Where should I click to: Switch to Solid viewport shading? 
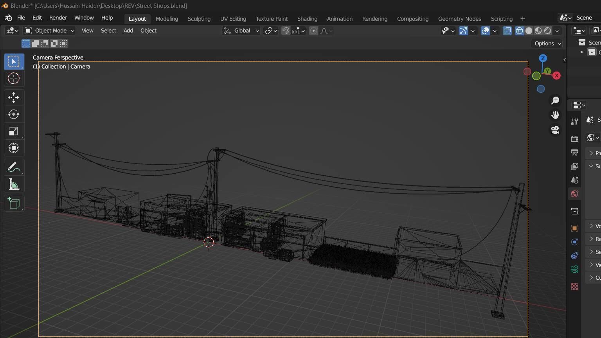(x=529, y=31)
